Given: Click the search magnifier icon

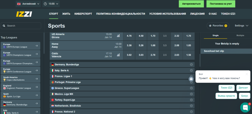Looking at the screenshot, I should pos(4,26).
